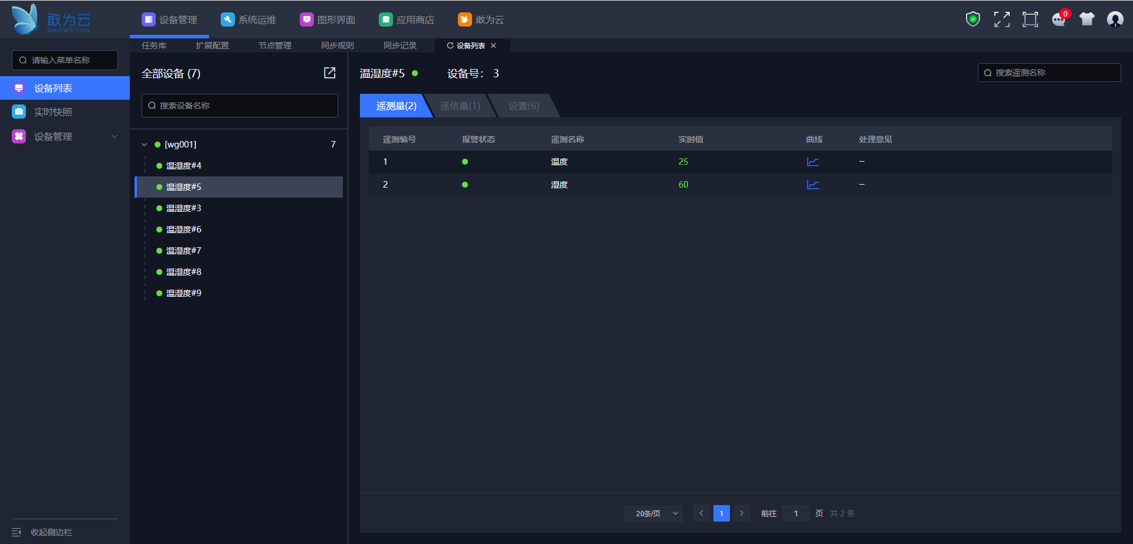This screenshot has width=1133, height=544.
Task: Click the 实时快照 camera icon
Action: [x=19, y=112]
